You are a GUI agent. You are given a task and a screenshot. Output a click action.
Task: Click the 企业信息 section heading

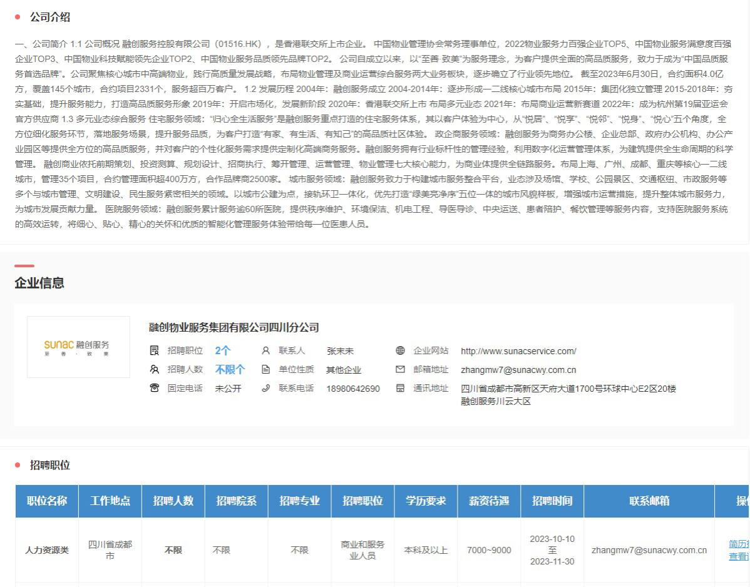point(39,283)
